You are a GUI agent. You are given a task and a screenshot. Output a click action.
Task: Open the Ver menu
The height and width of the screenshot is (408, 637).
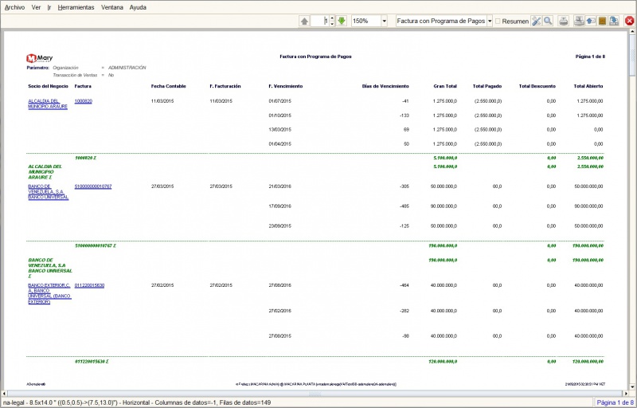click(x=36, y=7)
